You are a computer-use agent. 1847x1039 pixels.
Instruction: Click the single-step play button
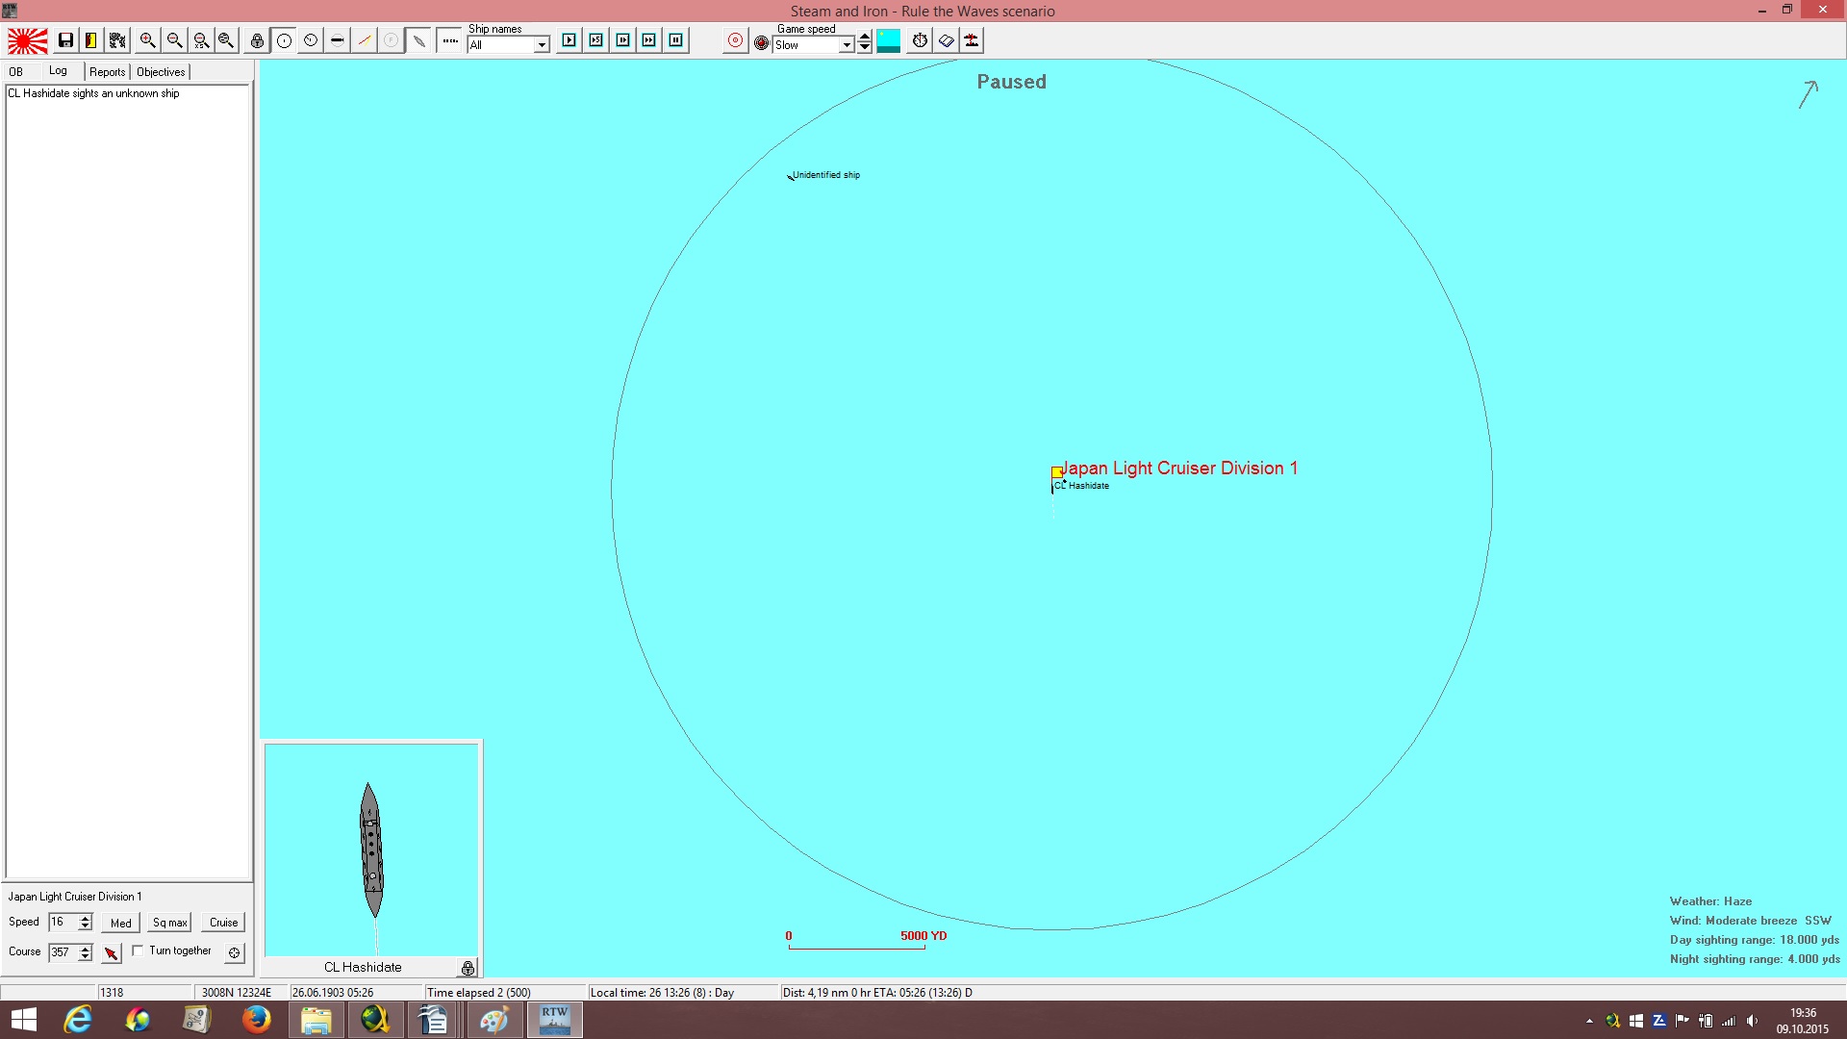coord(569,40)
